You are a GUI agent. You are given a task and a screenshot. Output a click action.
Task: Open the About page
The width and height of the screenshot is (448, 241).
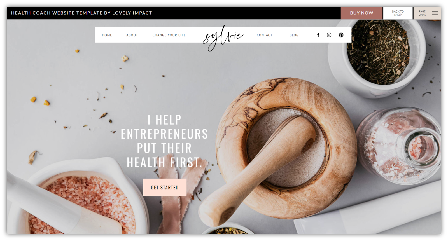[132, 35]
